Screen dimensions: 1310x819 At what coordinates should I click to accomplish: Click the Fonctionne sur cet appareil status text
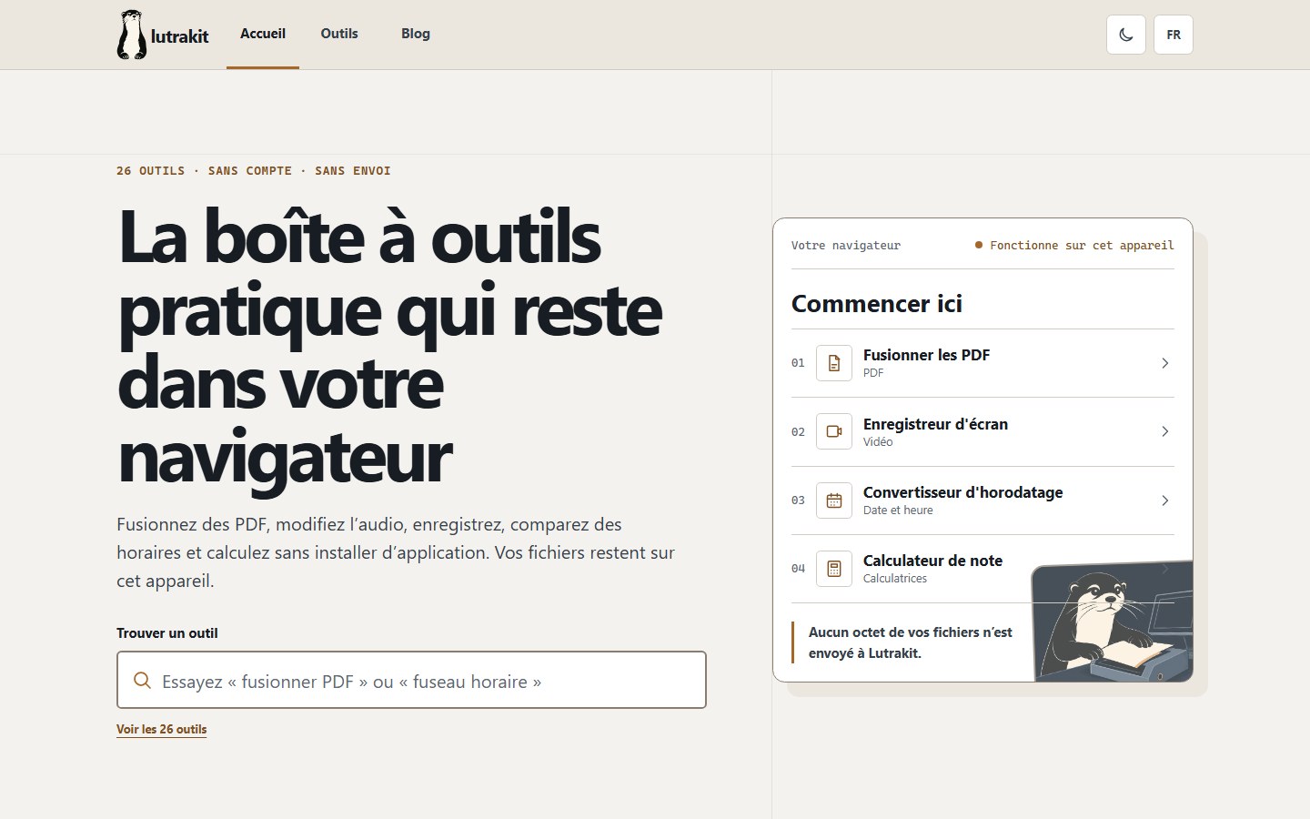tap(1082, 246)
